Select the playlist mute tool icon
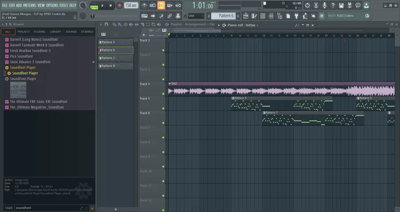Screen dimensions: 400x212 (131, 24)
